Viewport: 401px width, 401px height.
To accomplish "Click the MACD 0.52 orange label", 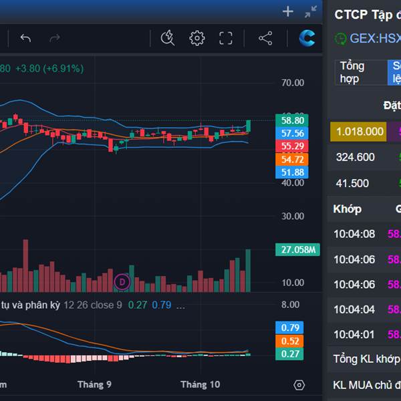I will (289, 341).
